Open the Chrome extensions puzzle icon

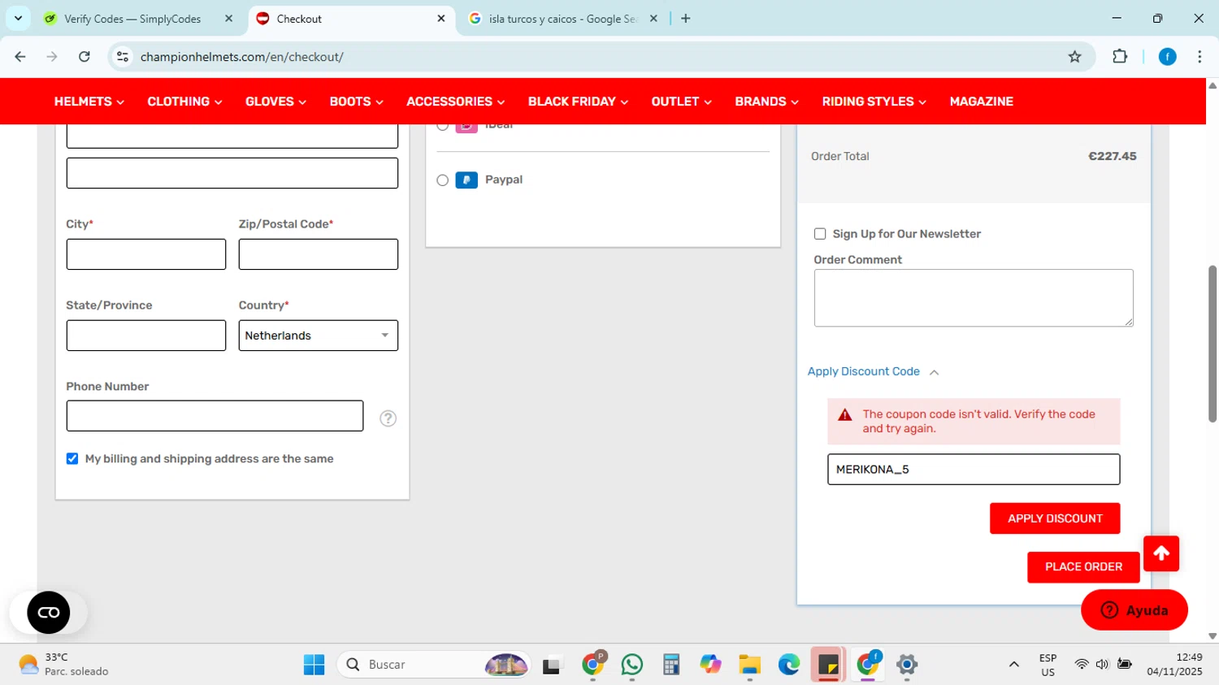point(1120,57)
